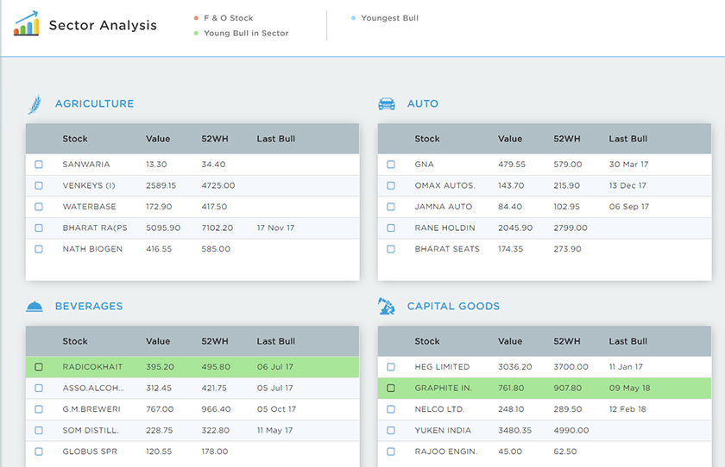Sort Capital Goods table by Stock header

click(x=426, y=341)
